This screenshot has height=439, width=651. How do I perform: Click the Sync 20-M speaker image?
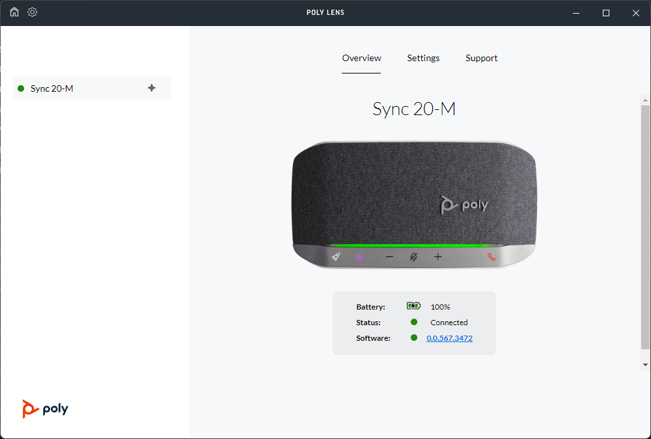[414, 195]
